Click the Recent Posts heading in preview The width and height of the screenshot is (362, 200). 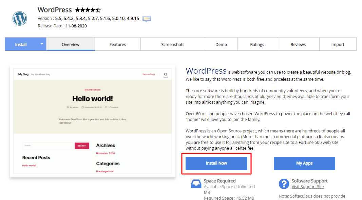pyautogui.click(x=36, y=157)
